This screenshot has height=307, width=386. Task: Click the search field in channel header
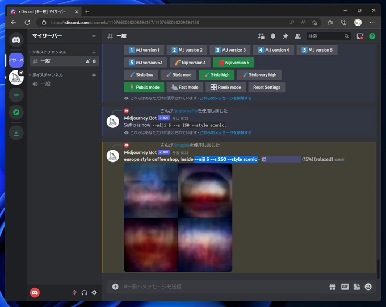click(328, 36)
